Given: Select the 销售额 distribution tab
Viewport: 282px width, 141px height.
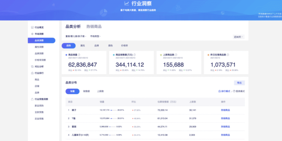Looking at the screenshot, I should tap(86, 91).
